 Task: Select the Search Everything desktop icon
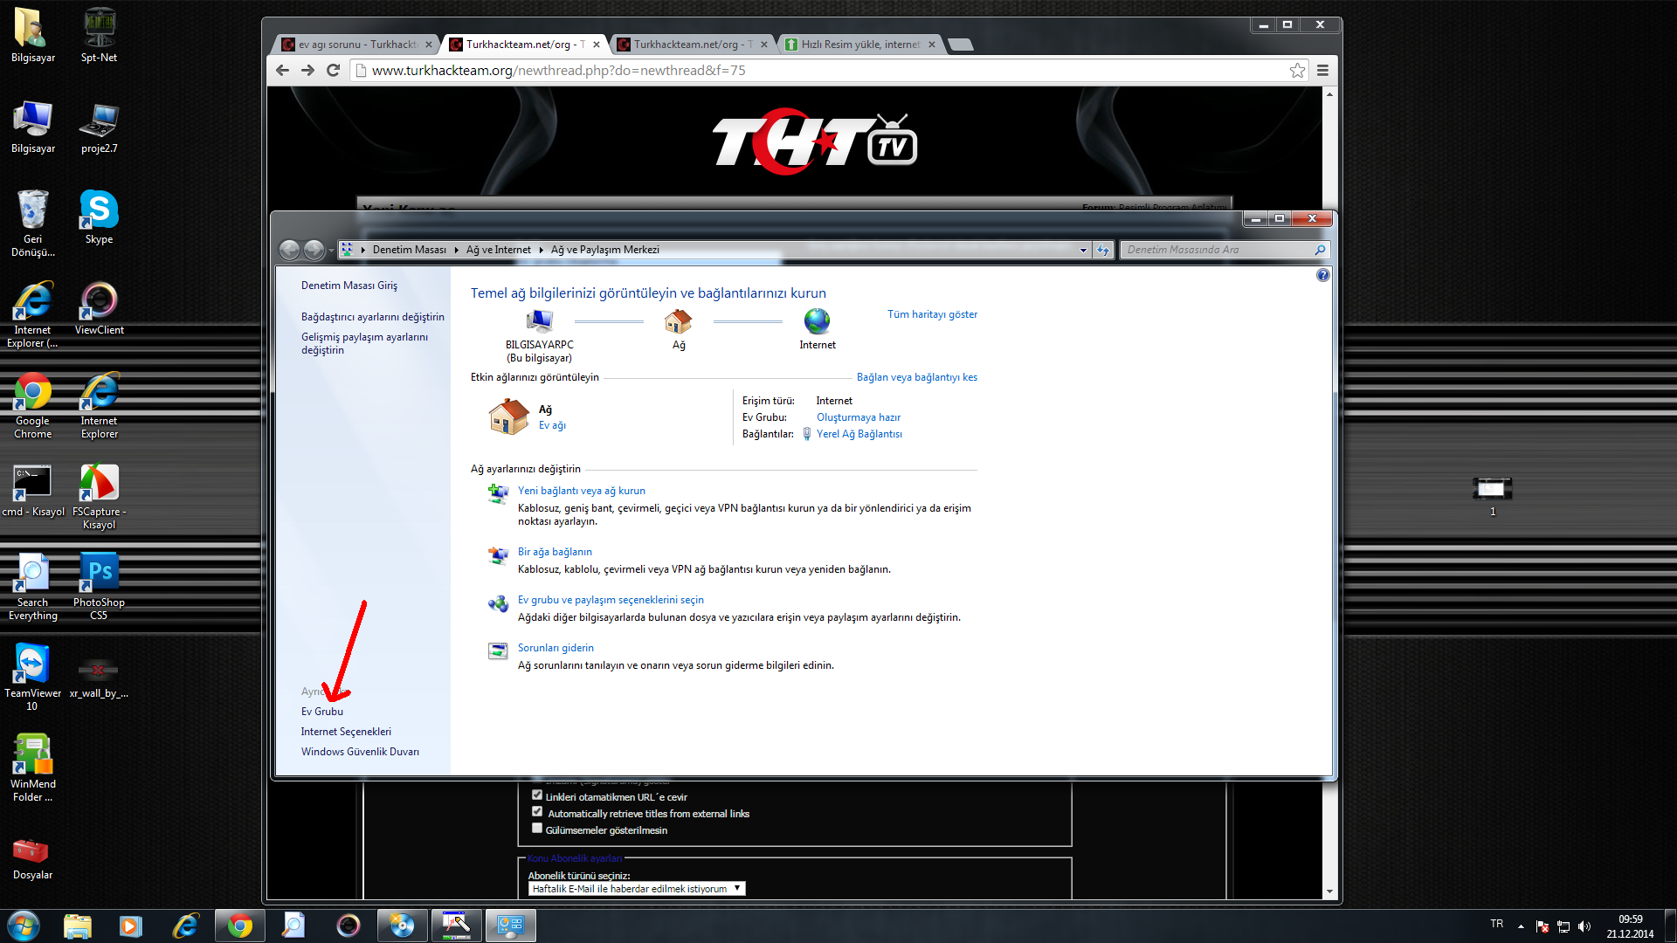pyautogui.click(x=32, y=586)
